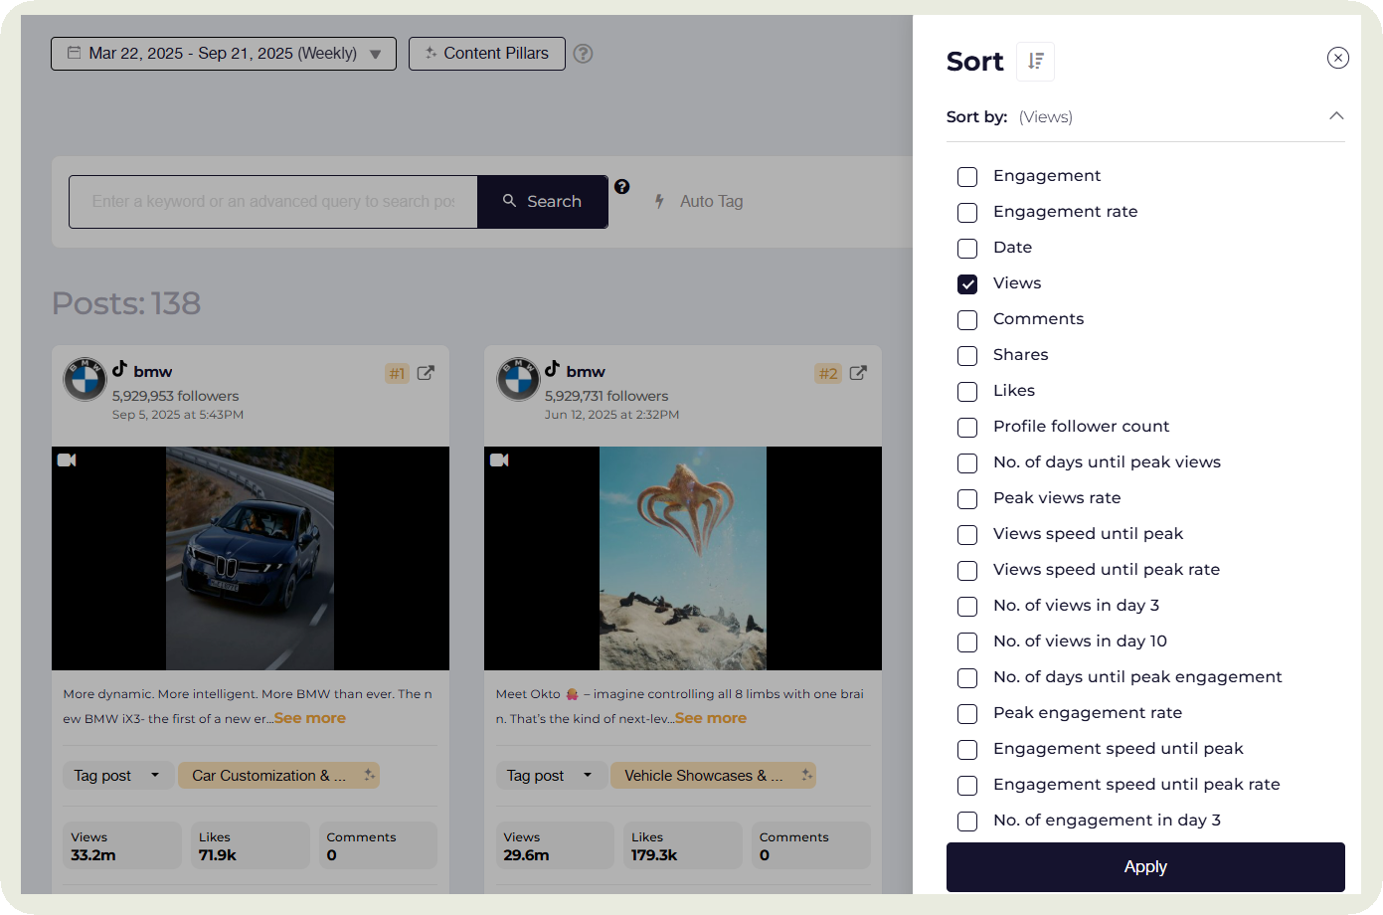Expand See more on the Okto post
The width and height of the screenshot is (1383, 915).
(x=710, y=718)
